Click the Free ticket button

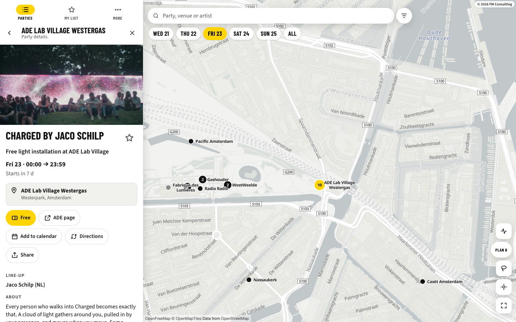coord(21,218)
